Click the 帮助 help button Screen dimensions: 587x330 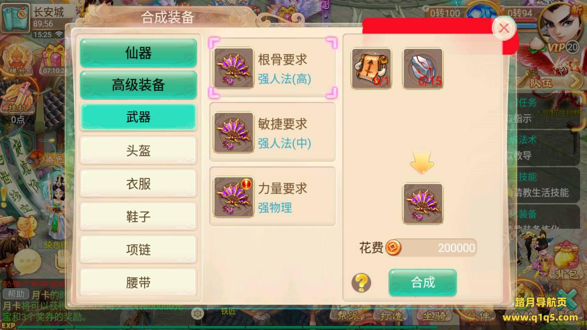coord(16,294)
